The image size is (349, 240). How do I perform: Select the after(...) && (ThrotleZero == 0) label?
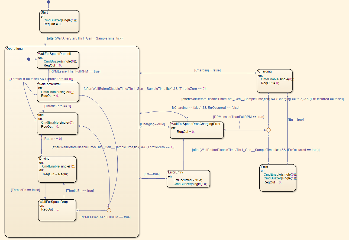point(145,89)
